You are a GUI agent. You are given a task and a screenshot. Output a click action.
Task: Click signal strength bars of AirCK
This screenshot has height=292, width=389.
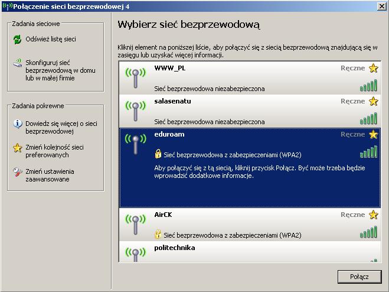tap(368, 232)
